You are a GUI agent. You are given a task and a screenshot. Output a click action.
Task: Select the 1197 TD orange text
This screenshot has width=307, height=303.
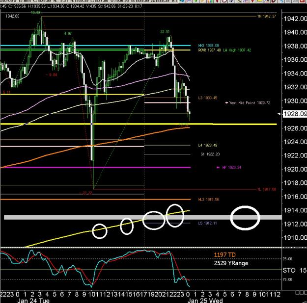click(225, 255)
